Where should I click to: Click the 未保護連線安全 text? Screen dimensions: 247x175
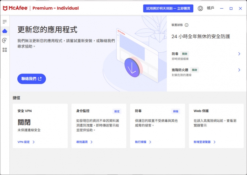click(x=29, y=130)
